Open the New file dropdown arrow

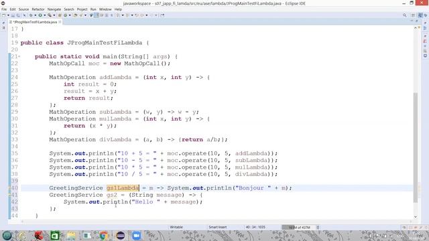coord(9,15)
